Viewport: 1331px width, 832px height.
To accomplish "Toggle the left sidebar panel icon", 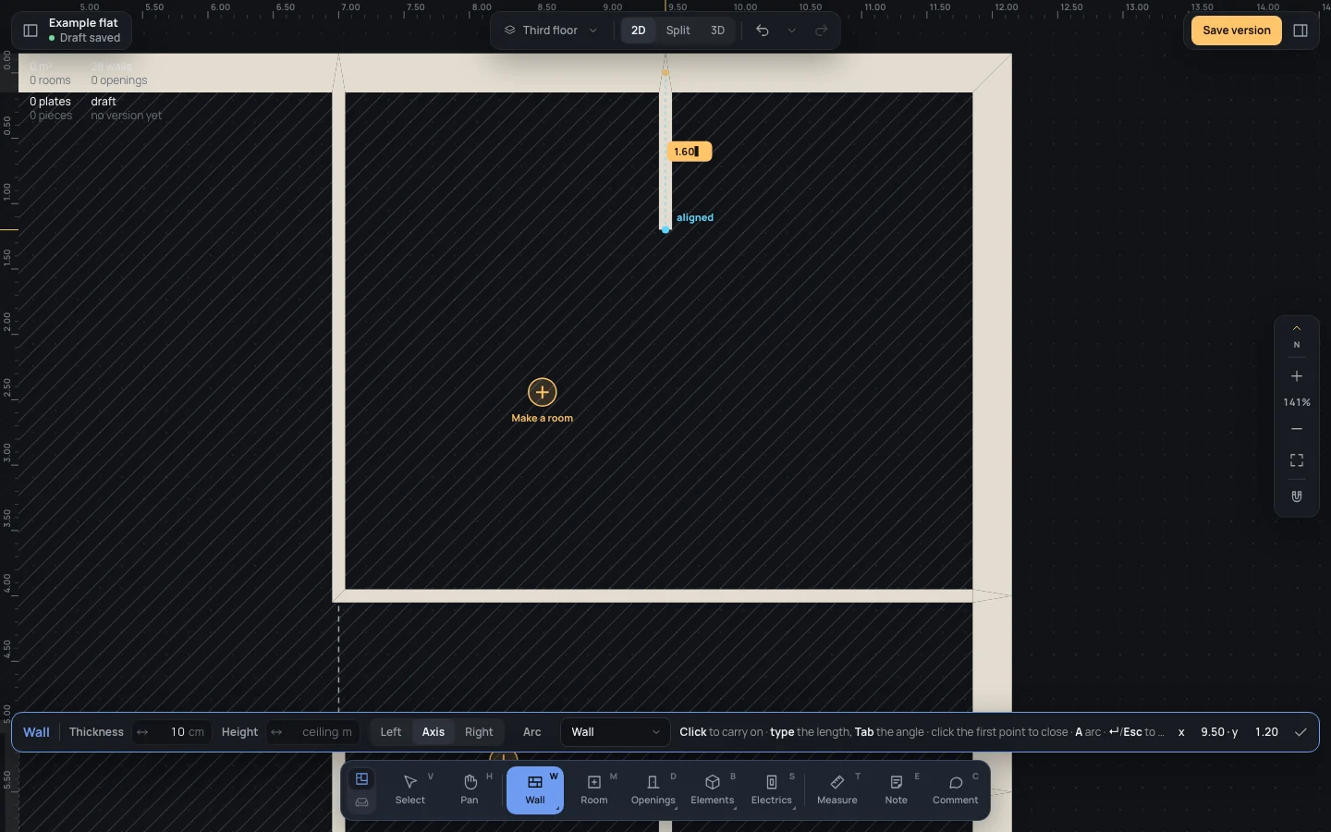I will coord(31,31).
